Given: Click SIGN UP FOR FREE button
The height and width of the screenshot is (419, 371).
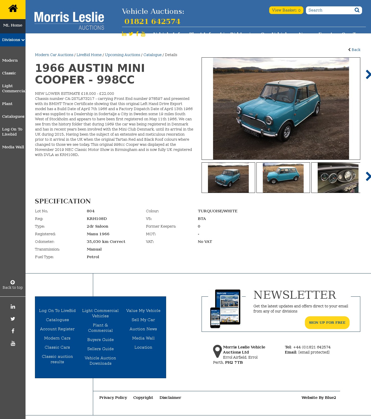Looking at the screenshot, I should (327, 323).
